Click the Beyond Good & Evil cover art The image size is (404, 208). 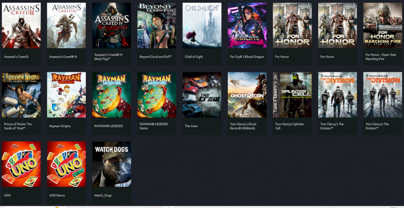157,25
